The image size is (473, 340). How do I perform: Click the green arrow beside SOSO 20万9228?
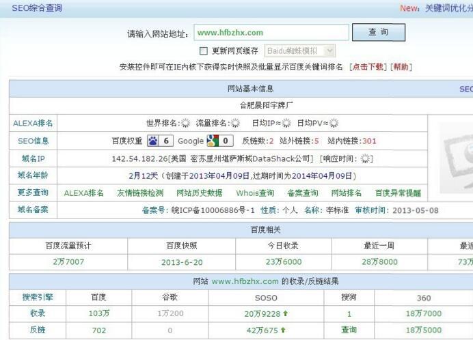[x=284, y=313]
